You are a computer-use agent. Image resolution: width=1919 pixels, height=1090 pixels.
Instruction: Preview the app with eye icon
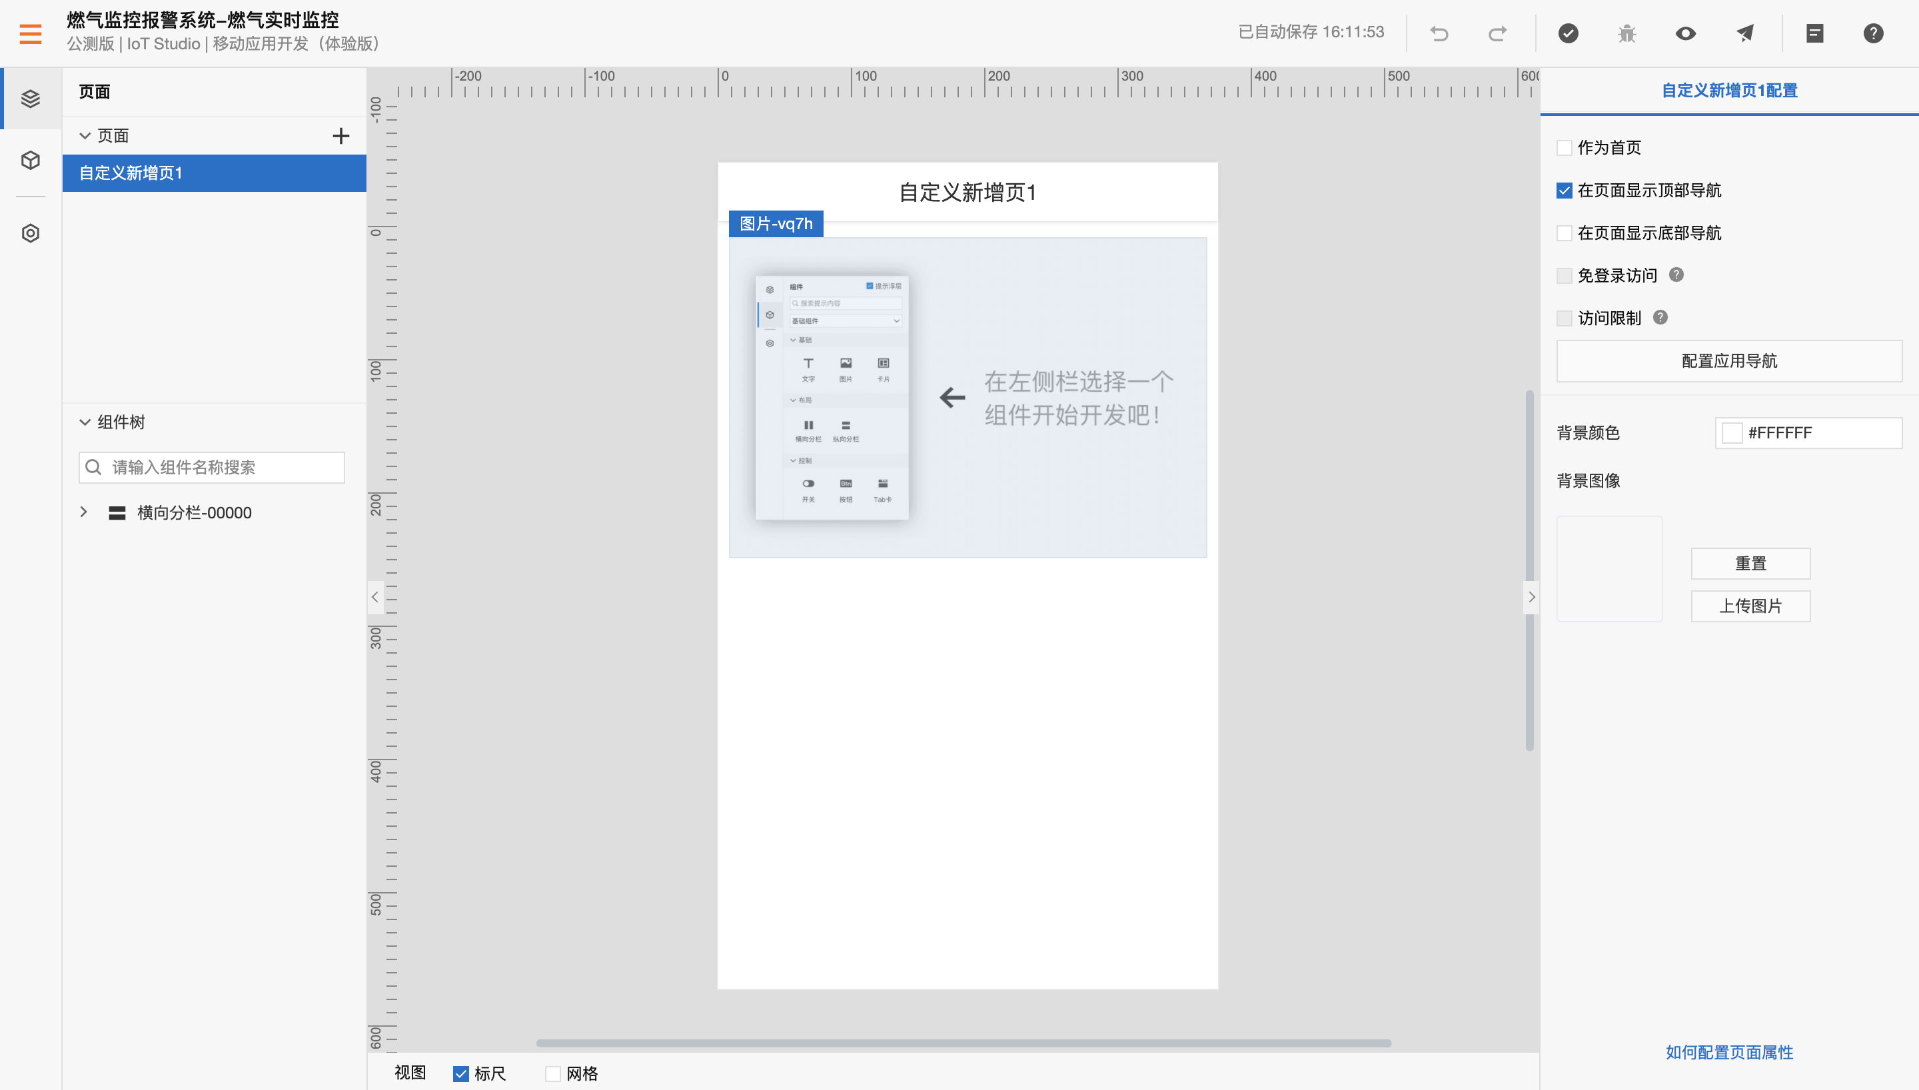[x=1686, y=33]
